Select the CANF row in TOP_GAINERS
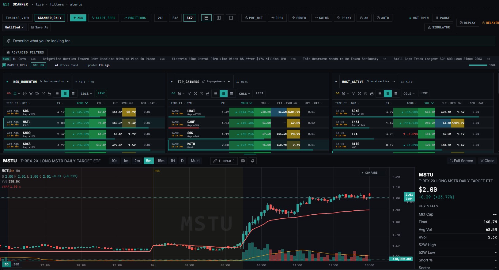Viewport: 499px width, 270px height. (248, 123)
